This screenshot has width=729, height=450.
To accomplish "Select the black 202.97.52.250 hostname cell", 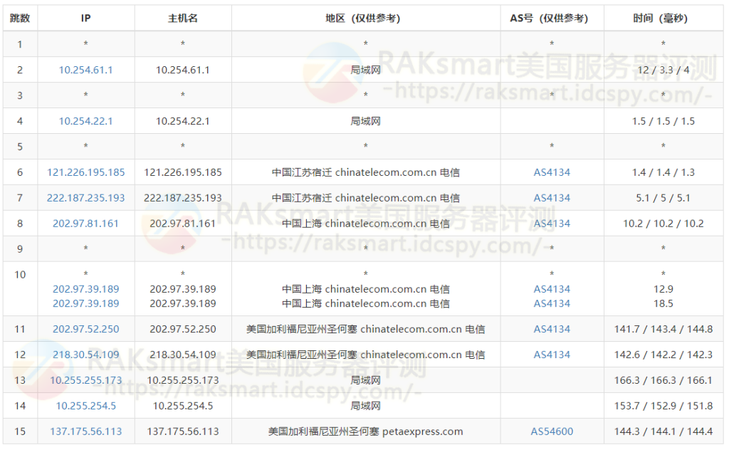I will pyautogui.click(x=183, y=329).
